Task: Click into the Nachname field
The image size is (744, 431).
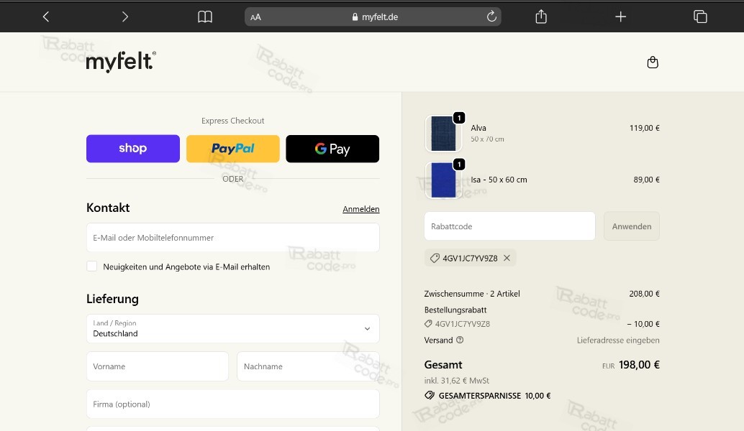Action: tap(309, 366)
